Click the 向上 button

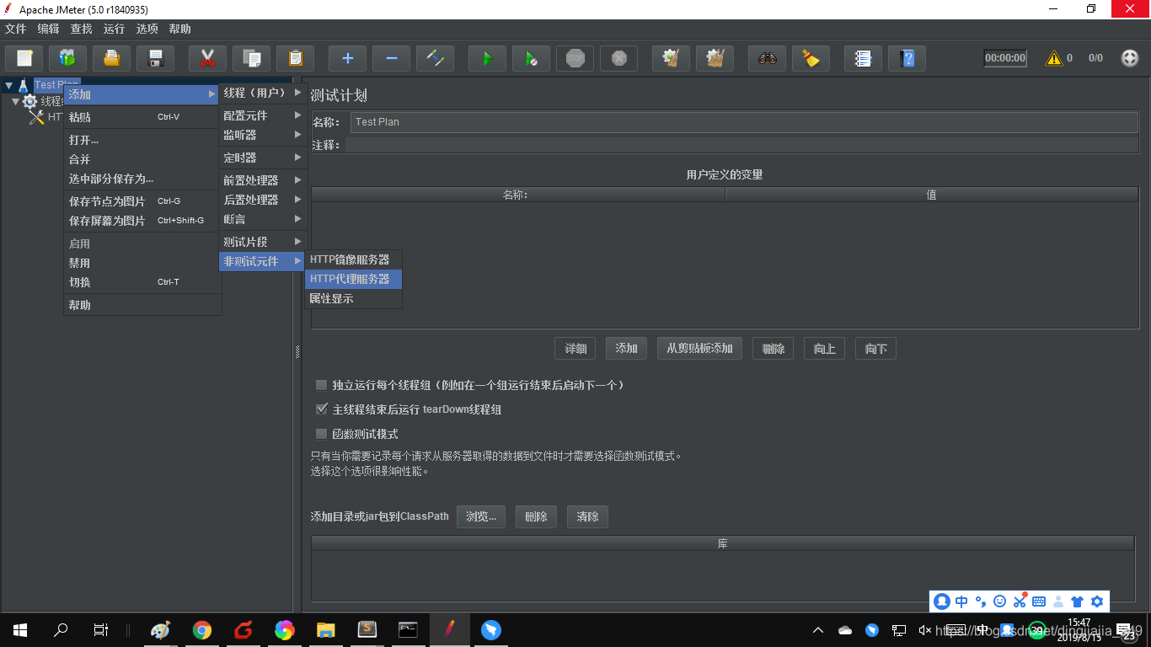[825, 349]
